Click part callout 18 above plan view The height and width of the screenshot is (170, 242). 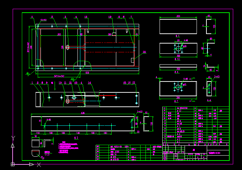(x=86, y=17)
